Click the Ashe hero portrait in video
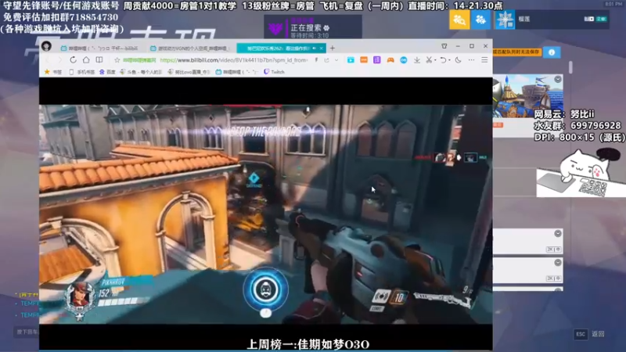The width and height of the screenshot is (626, 352). coord(80,298)
